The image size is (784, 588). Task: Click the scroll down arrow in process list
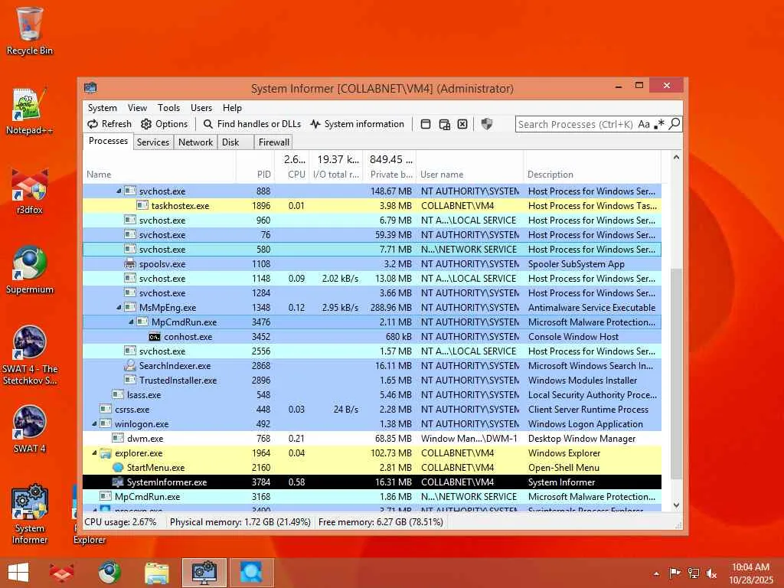coord(676,505)
